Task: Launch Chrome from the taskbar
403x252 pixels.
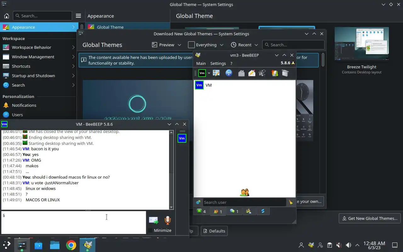Action: [71, 245]
